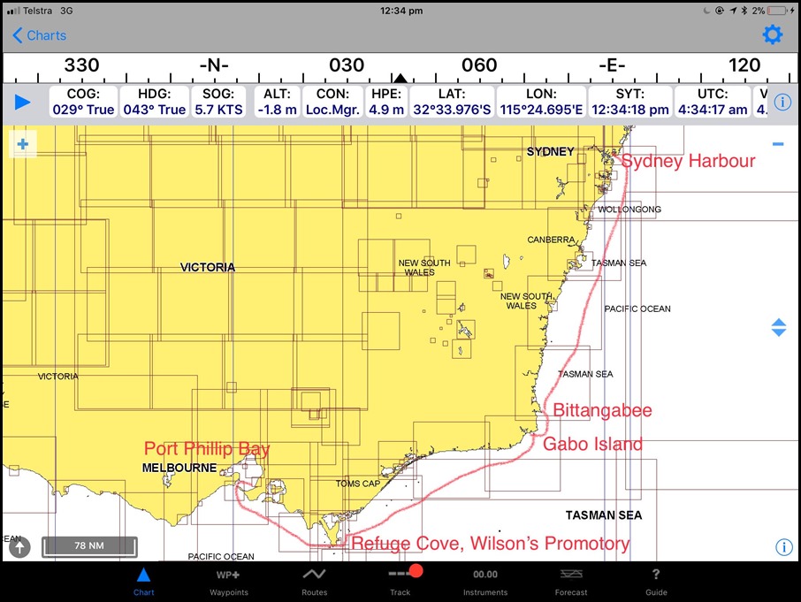The image size is (801, 602).
Task: Tap the 330 mark on compass ribbon
Action: pos(81,65)
